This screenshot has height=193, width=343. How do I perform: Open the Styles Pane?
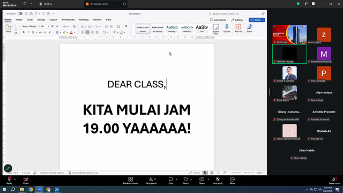(216, 29)
